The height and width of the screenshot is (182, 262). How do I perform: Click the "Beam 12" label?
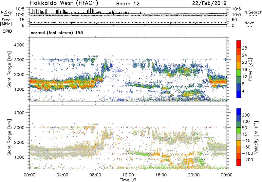[128, 4]
